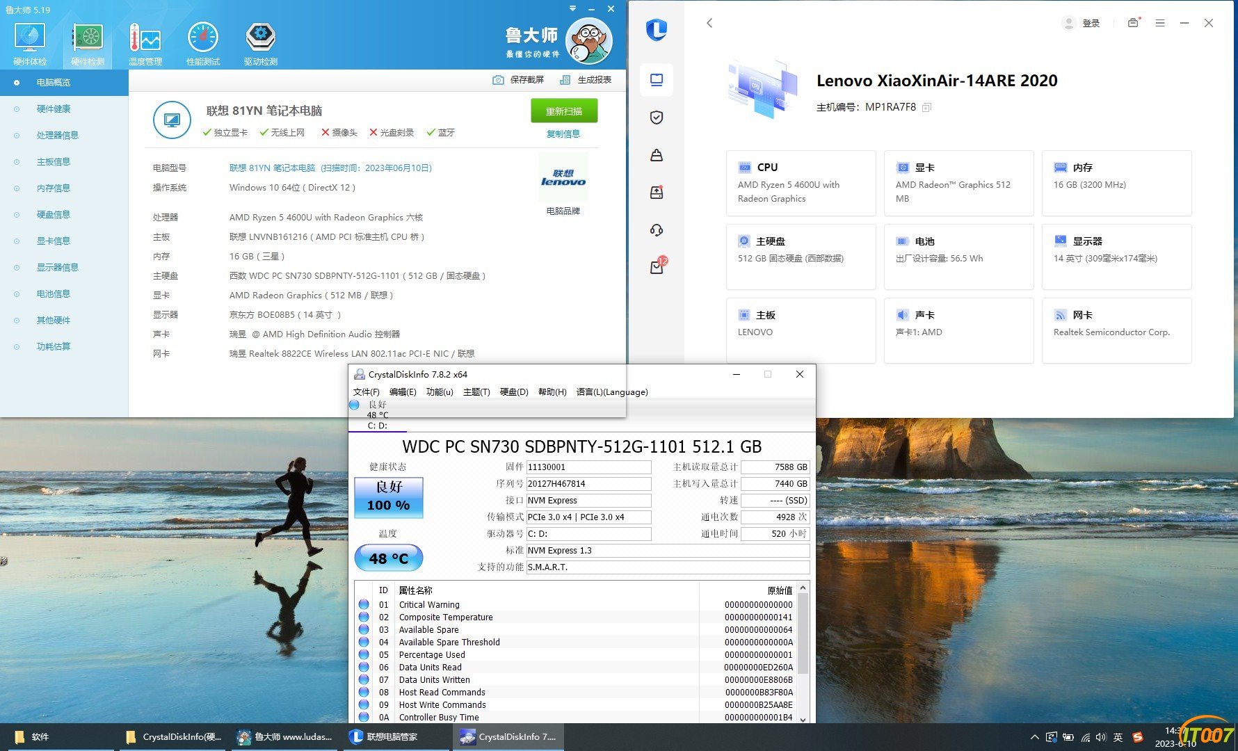Open CrystalDiskInfo 功能(u) menu
The width and height of the screenshot is (1238, 751).
pyautogui.click(x=440, y=392)
